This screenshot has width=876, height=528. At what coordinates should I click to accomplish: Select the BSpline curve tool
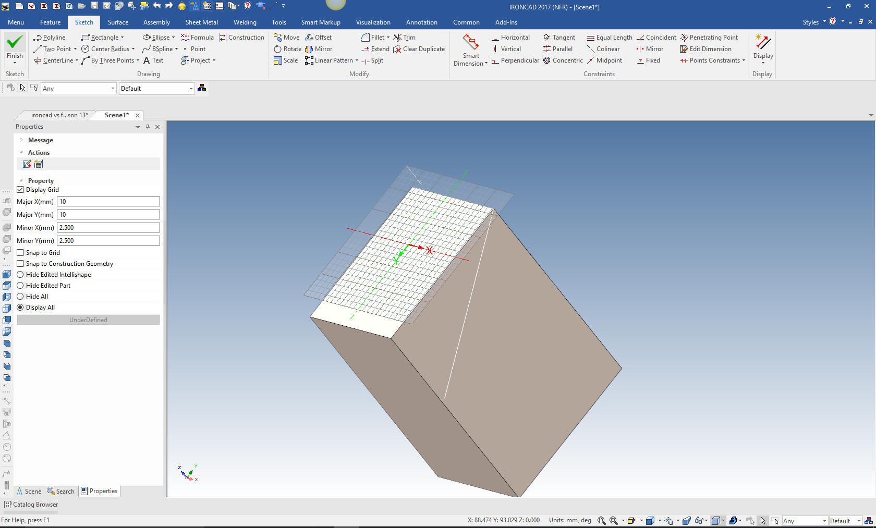click(x=157, y=49)
